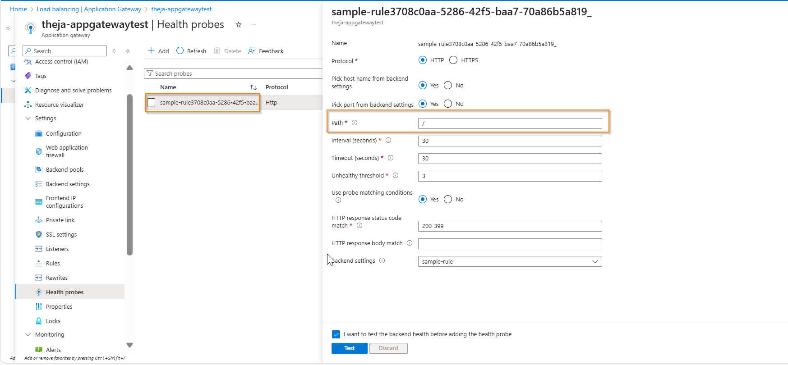Tick checkbox for sample-rule3708c0aa probe row
This screenshot has width=788, height=365.
click(x=151, y=102)
